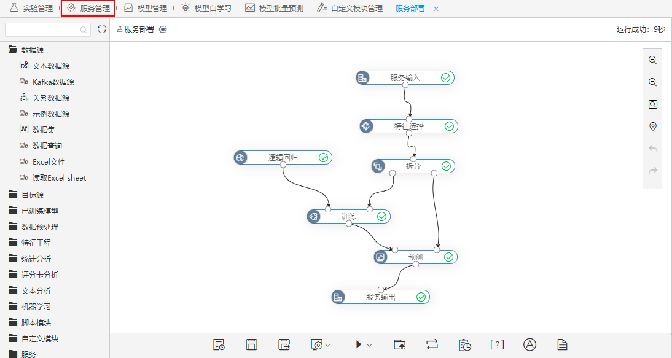Viewport: 672px width, 358px height.
Task: Click the sidebar search field
Action: [47, 29]
